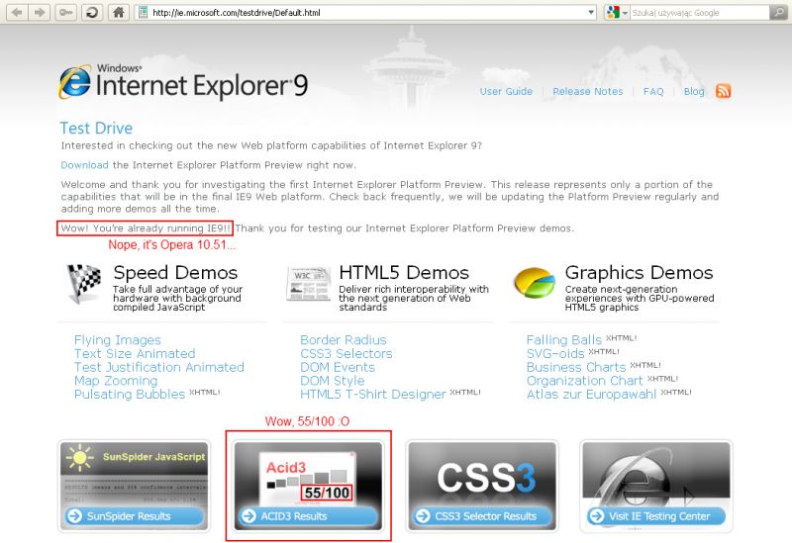Focus the Google search field
The width and height of the screenshot is (792, 543).
click(700, 13)
